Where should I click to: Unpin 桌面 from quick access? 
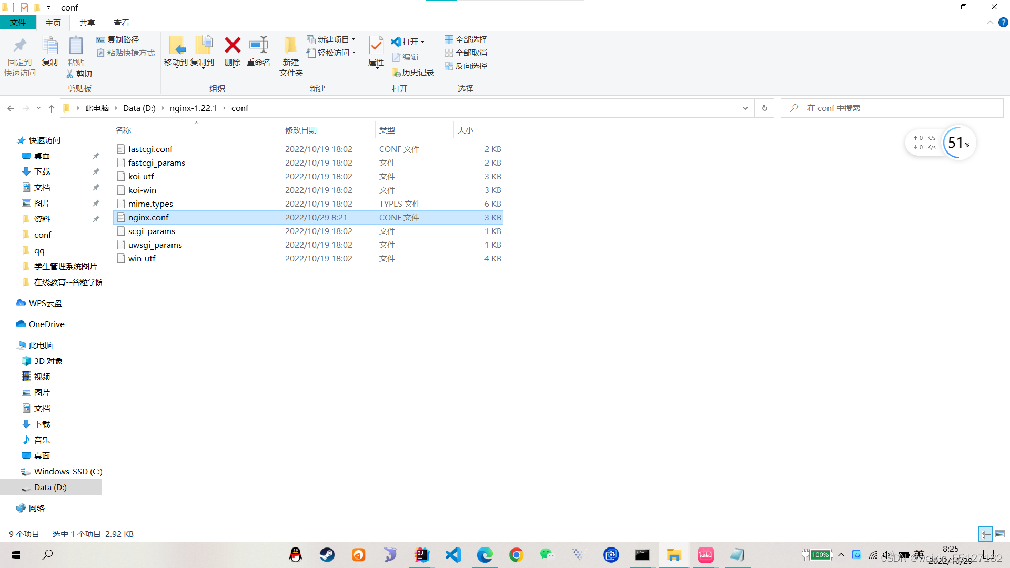tap(96, 156)
